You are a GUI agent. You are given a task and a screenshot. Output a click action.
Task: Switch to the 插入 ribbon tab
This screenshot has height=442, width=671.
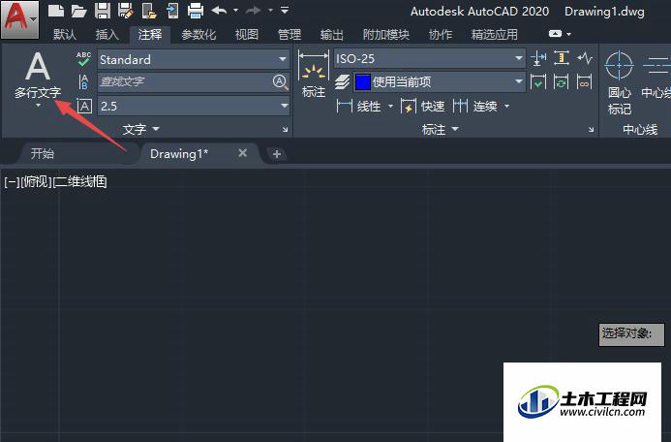[107, 34]
